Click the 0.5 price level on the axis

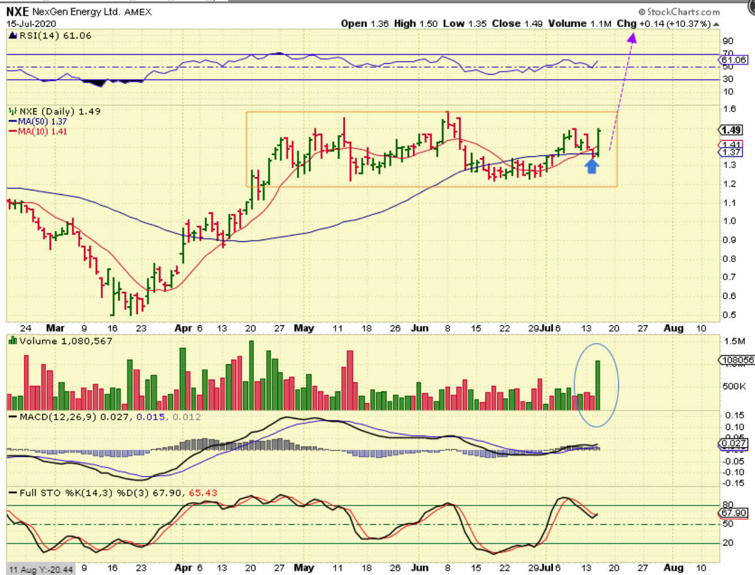[729, 315]
